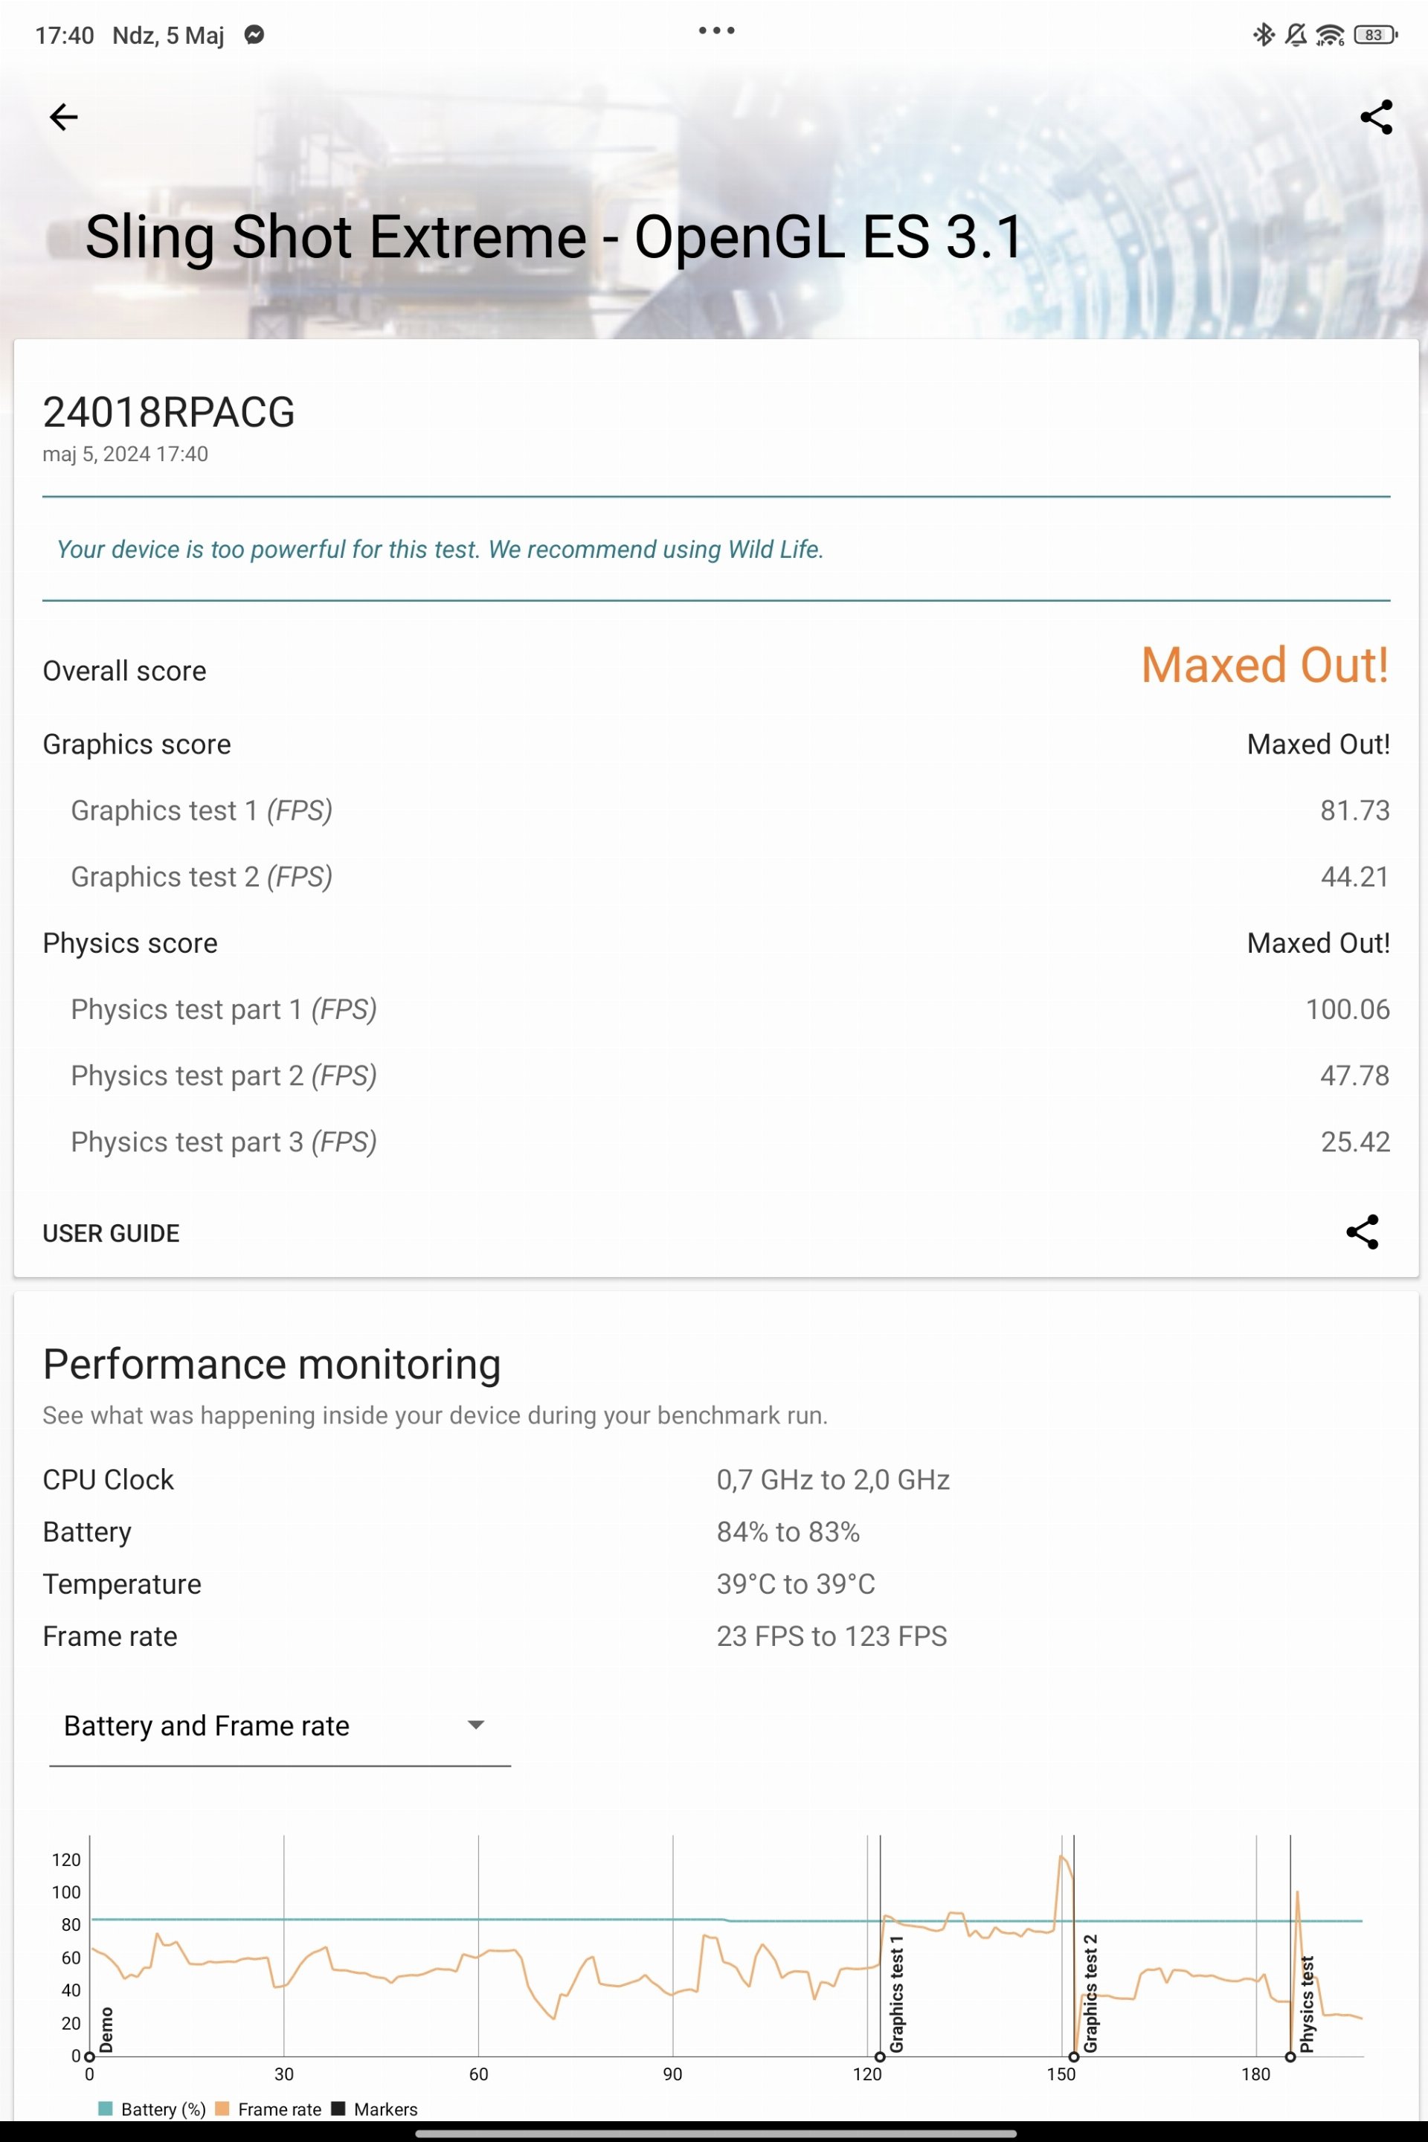Image resolution: width=1428 pixels, height=2142 pixels.
Task: Tap the Messenger notification icon
Action: 254,35
